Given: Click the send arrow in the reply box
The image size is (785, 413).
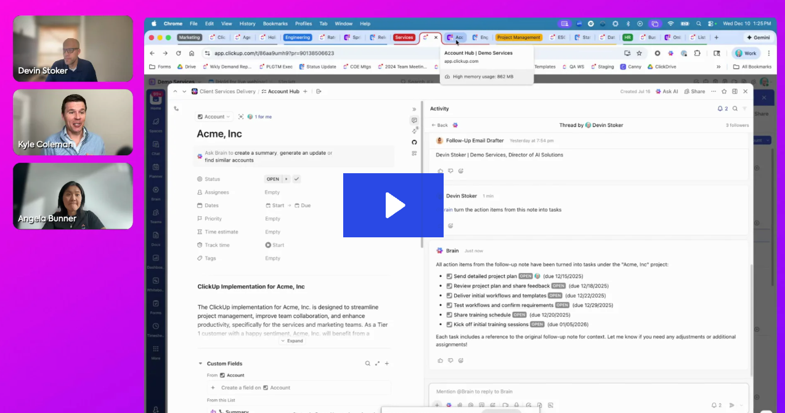Looking at the screenshot, I should tap(732, 405).
